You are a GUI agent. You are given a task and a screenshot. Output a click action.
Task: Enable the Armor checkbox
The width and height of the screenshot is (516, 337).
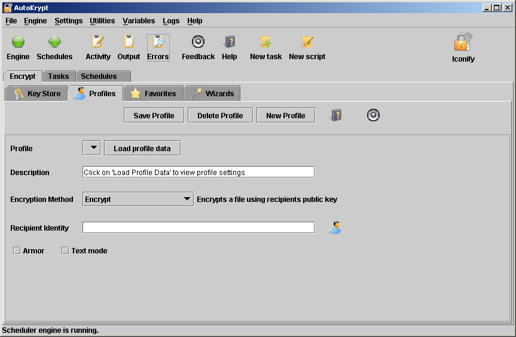pyautogui.click(x=17, y=250)
